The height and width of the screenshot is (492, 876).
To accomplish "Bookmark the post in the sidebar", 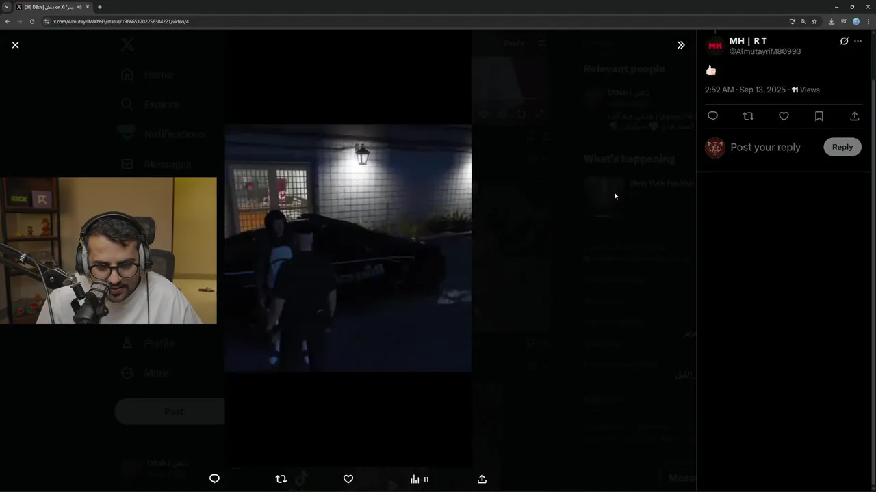I will point(819,116).
